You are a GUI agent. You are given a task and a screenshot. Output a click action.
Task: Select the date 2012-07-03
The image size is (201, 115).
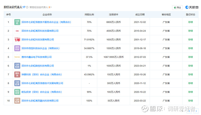click(x=140, y=57)
